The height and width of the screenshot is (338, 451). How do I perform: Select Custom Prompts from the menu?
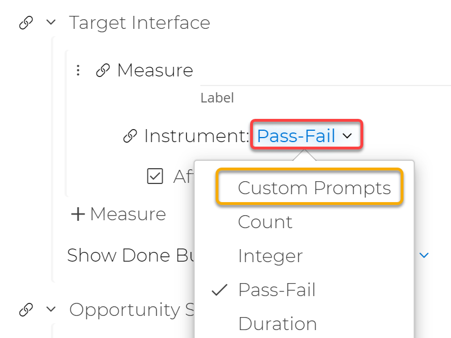(x=314, y=188)
